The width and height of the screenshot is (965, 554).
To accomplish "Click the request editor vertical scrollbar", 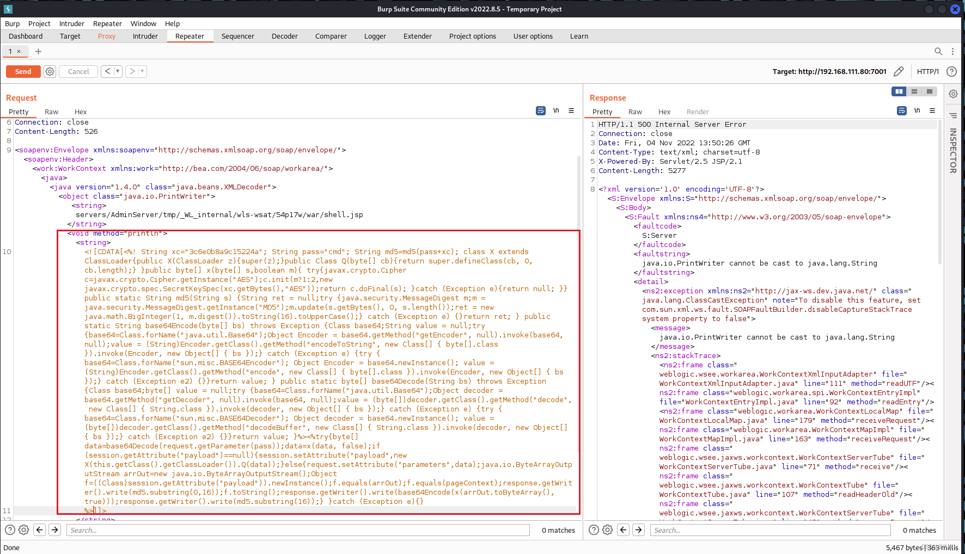I will click(579, 305).
